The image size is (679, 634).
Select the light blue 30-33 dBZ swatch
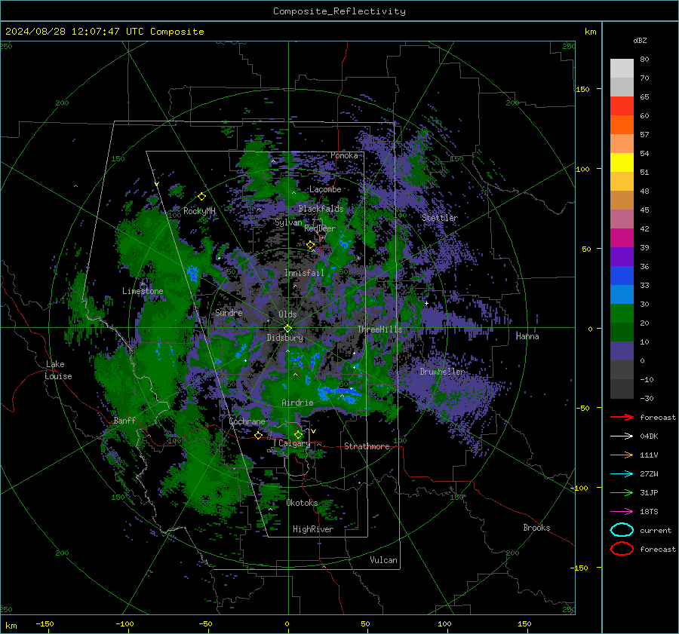(622, 295)
